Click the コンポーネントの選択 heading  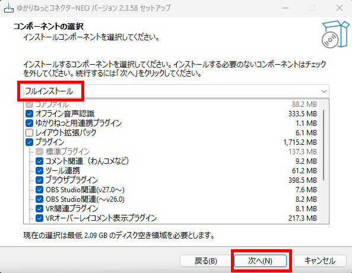click(x=49, y=26)
